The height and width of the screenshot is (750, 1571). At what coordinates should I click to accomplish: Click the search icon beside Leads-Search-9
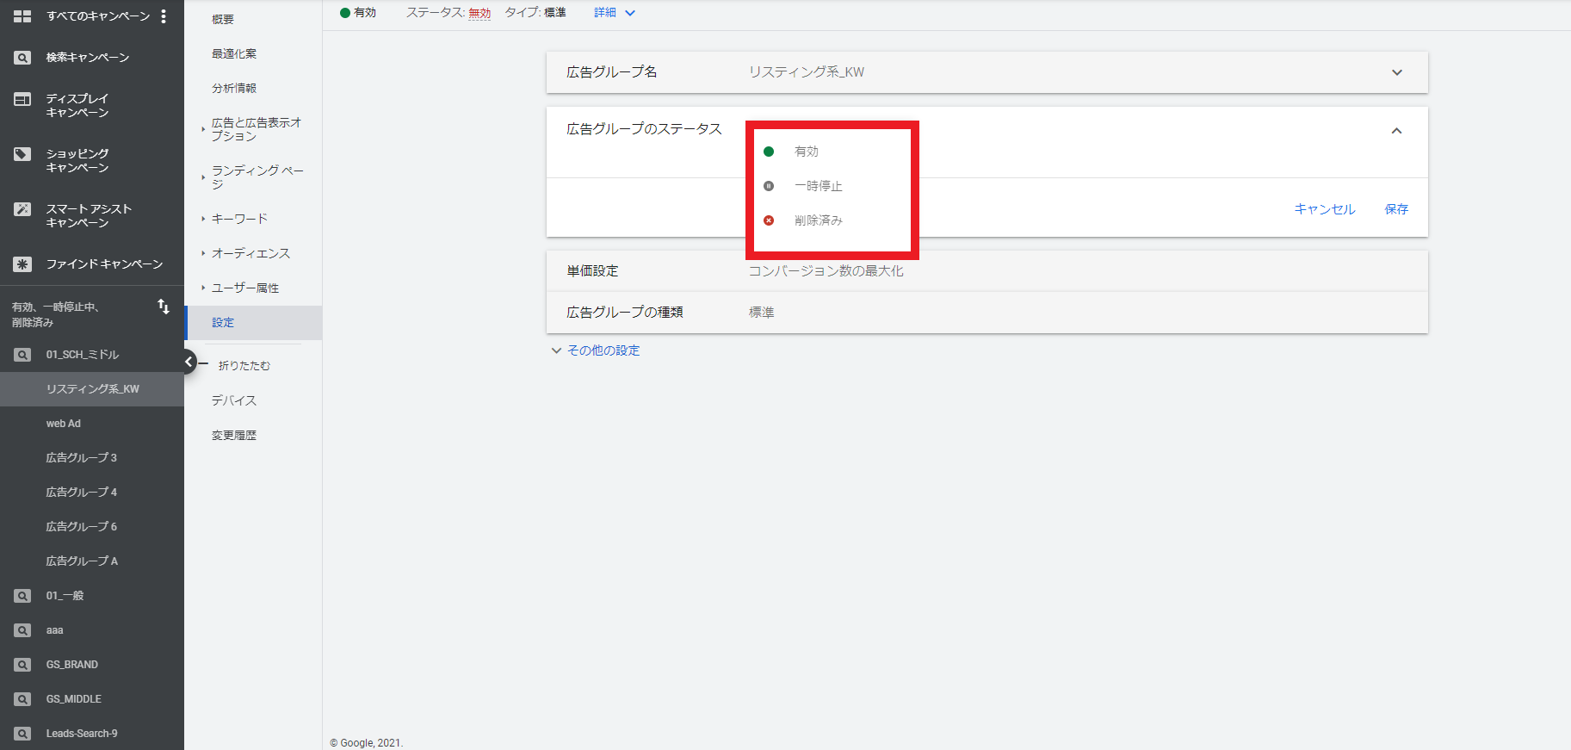pos(22,734)
